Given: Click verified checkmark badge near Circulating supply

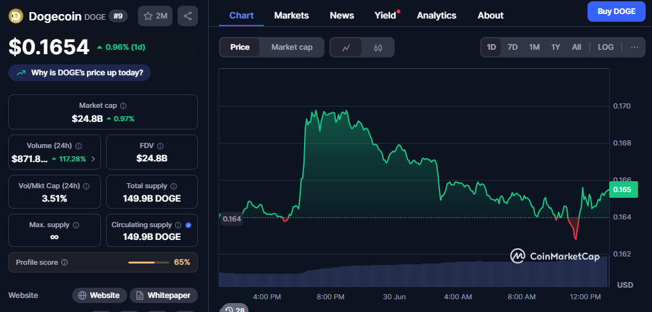Looking at the screenshot, I should tap(188, 225).
